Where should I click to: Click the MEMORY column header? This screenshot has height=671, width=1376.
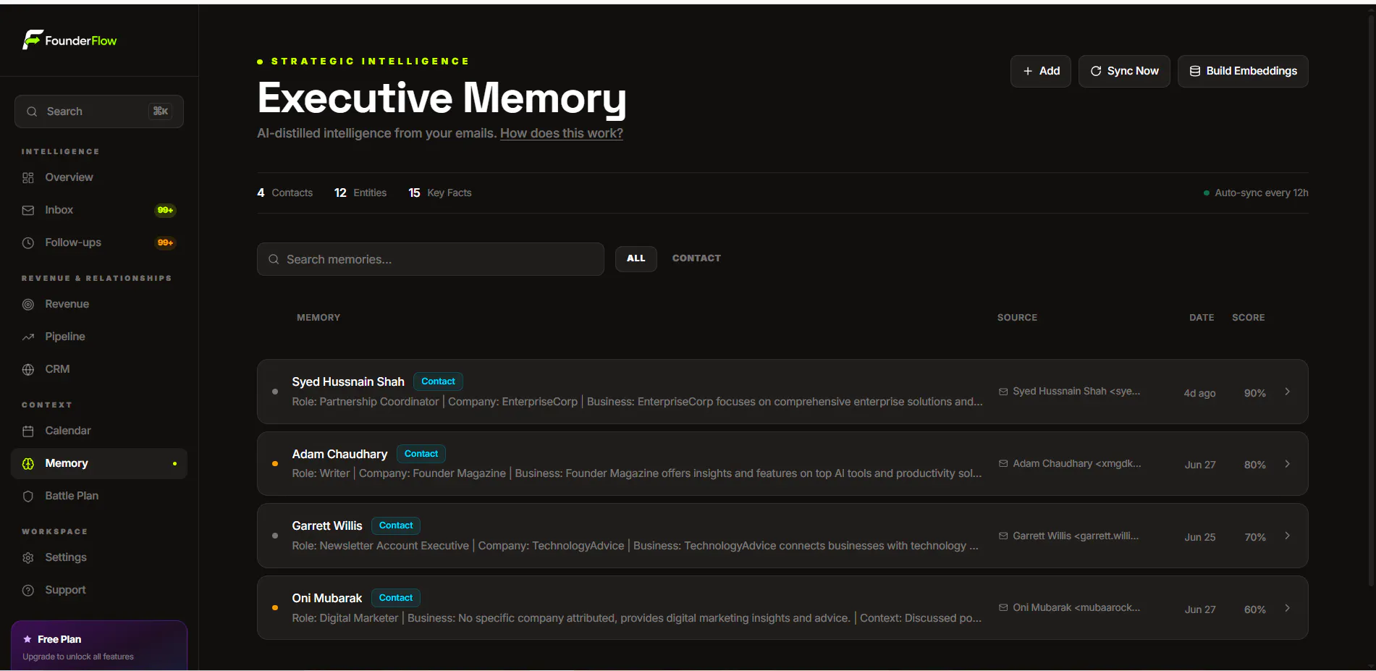coord(318,318)
